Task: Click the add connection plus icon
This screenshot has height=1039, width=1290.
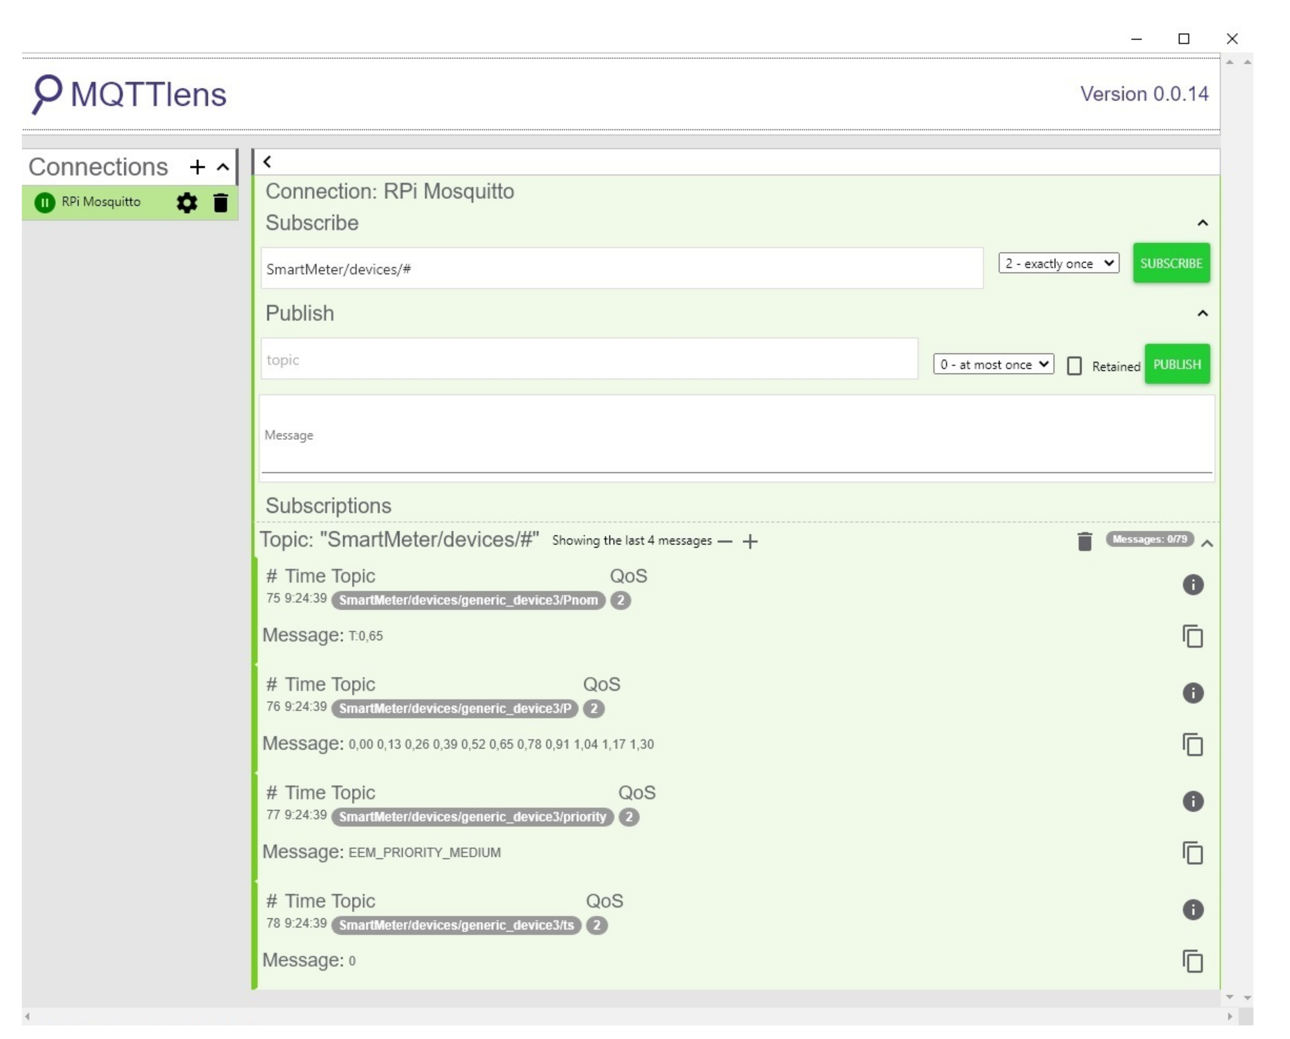Action: (x=197, y=167)
